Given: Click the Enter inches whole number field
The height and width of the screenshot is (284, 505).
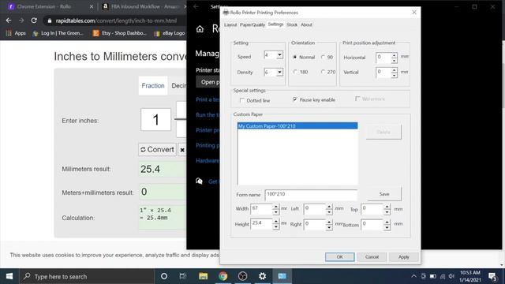Looking at the screenshot, I should pos(156,120).
